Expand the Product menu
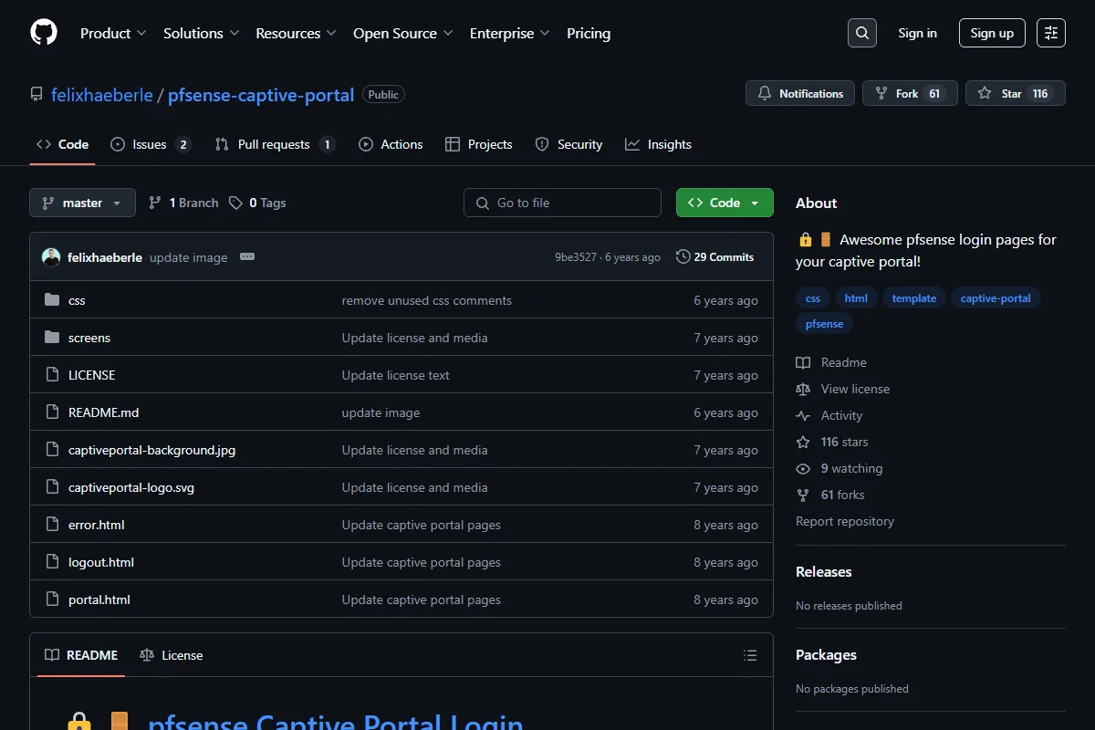The height and width of the screenshot is (730, 1095). pyautogui.click(x=113, y=33)
